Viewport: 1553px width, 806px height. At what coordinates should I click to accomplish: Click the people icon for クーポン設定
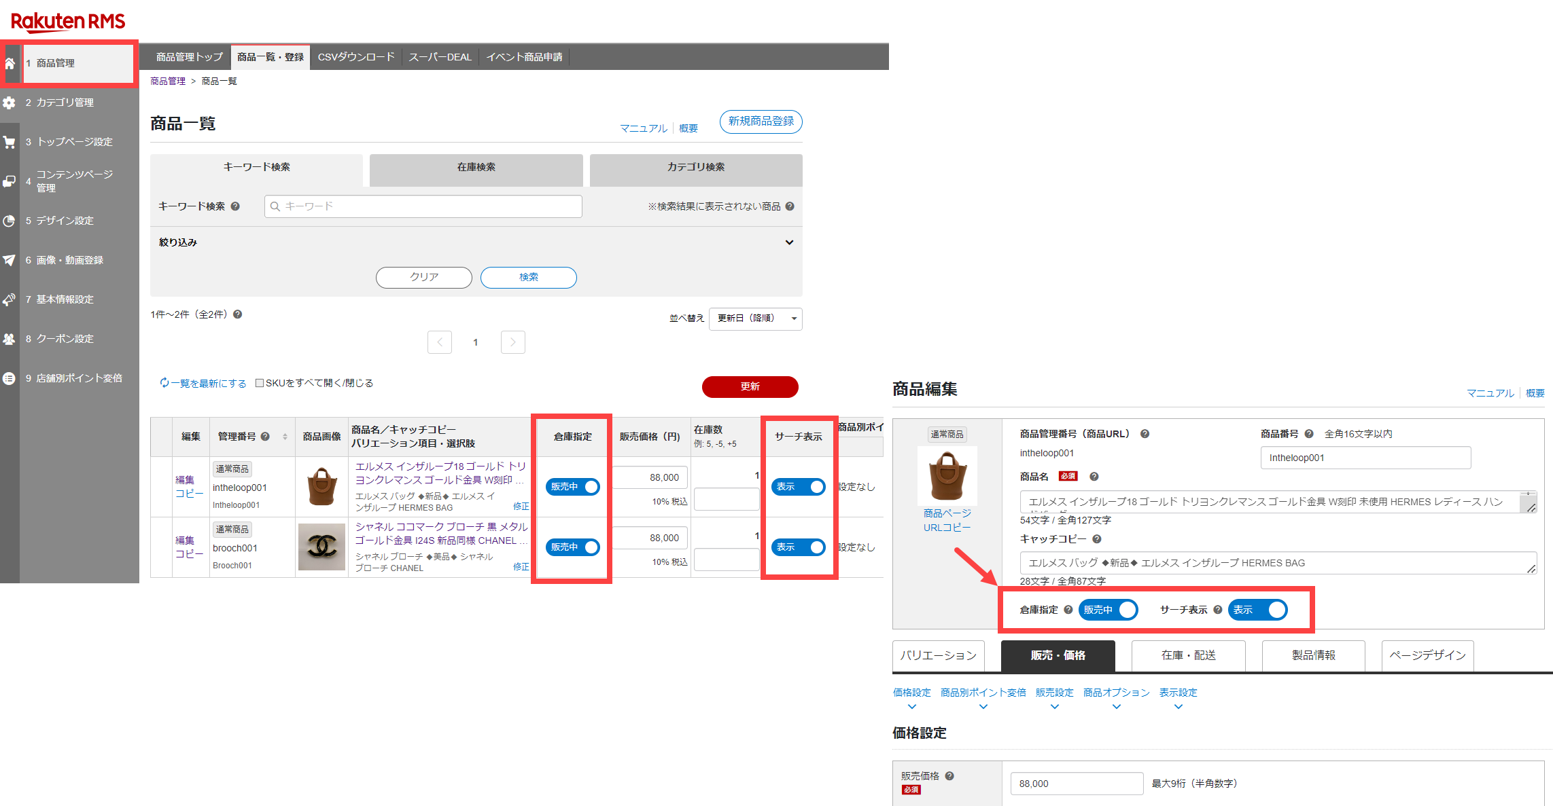(10, 339)
